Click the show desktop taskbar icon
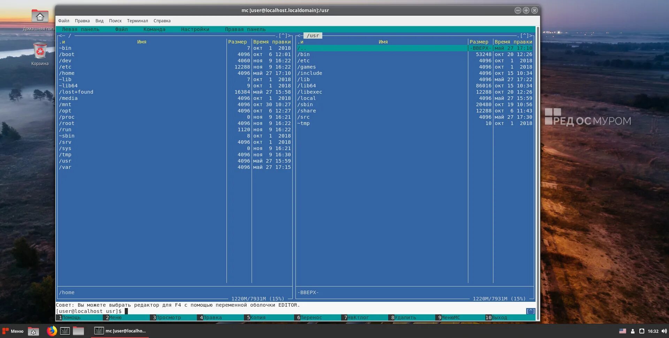669x338 pixels. (33, 331)
